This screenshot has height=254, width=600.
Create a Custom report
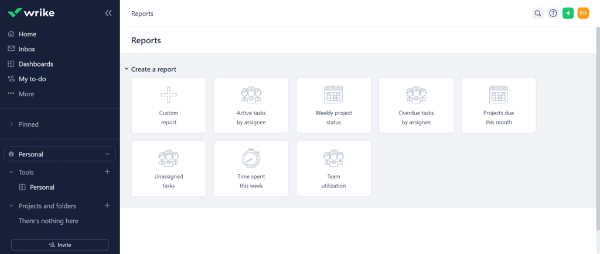pos(169,105)
